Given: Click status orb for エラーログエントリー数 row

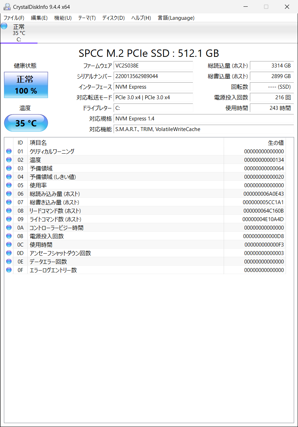Looking at the screenshot, I should [9, 270].
